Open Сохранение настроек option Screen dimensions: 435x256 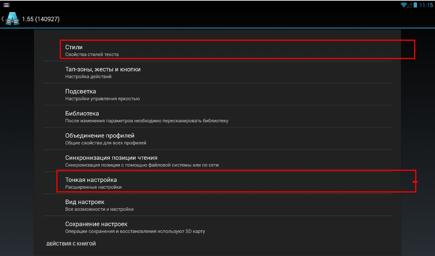(217, 227)
